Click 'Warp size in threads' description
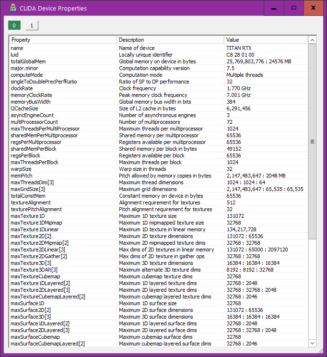This screenshot has height=357, width=327. click(x=142, y=169)
